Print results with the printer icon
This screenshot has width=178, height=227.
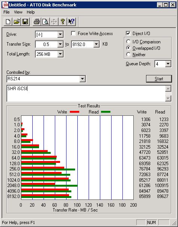tap(37, 22)
